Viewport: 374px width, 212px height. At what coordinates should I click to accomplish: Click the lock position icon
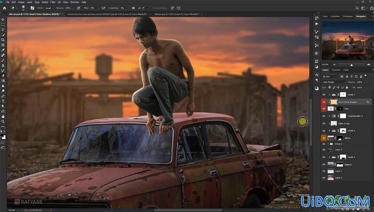click(x=338, y=88)
